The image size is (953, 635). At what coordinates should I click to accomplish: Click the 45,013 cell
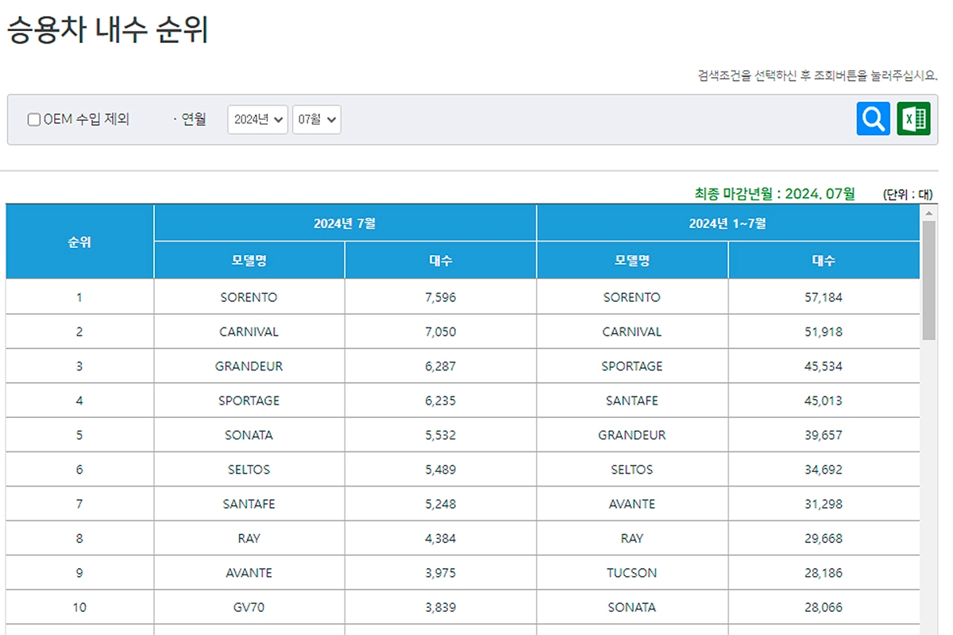point(824,401)
